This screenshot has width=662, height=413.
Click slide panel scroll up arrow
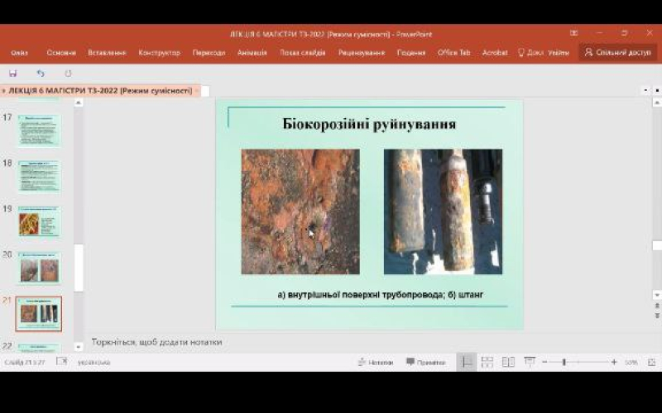[x=79, y=102]
